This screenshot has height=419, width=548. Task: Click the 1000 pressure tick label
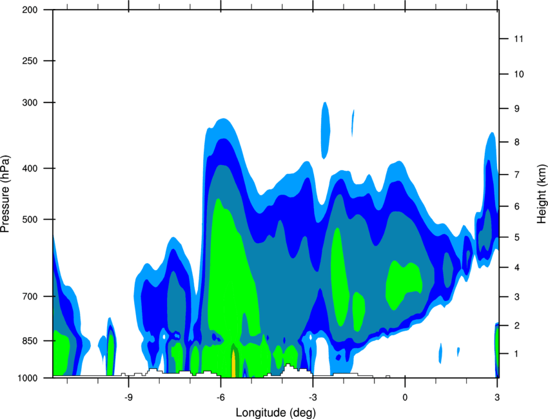27,378
